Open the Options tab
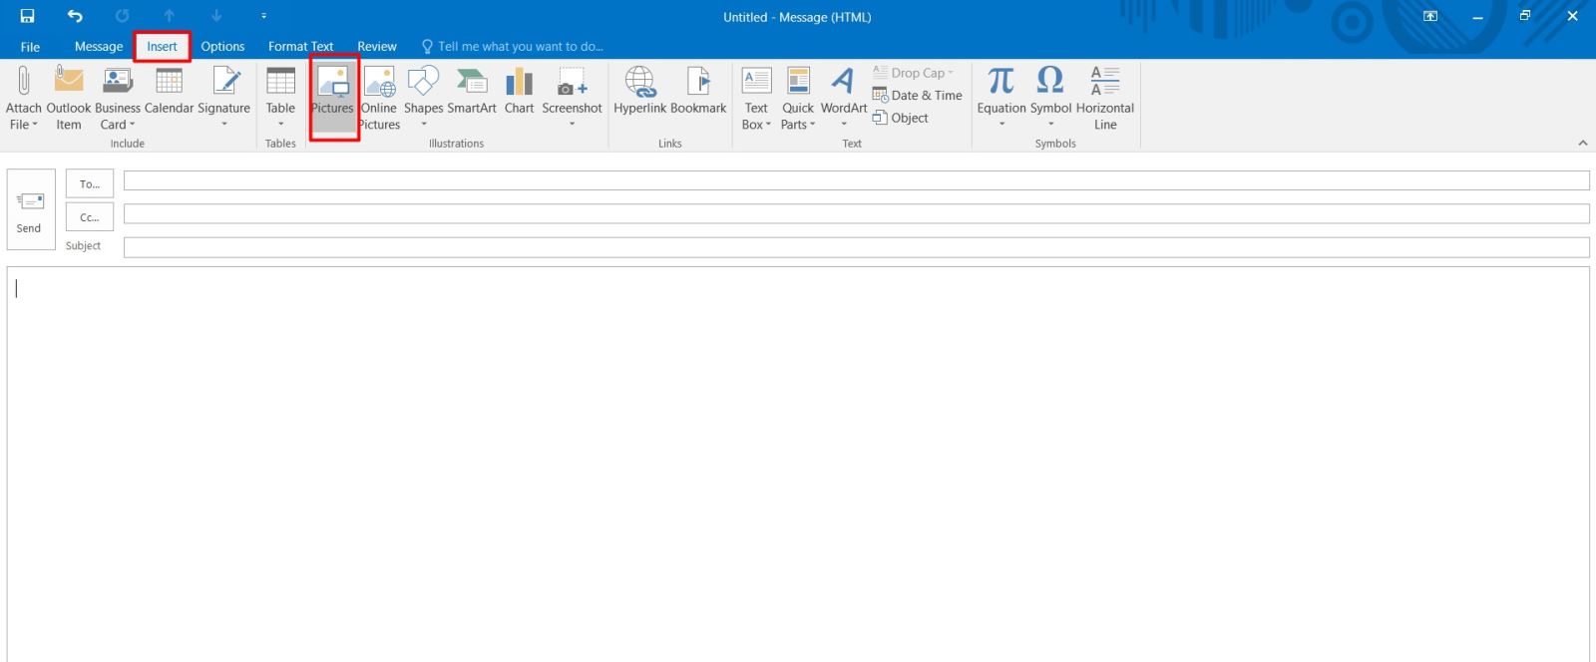 (222, 46)
